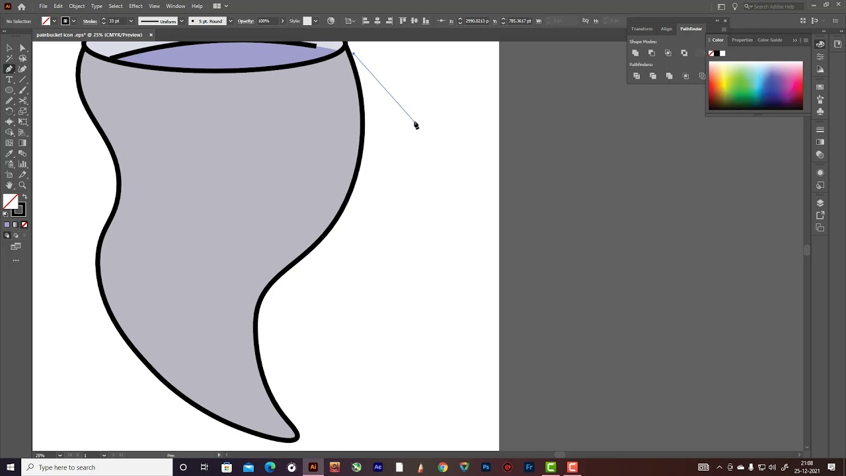Select the Ellipse tool
846x476 pixels.
click(x=9, y=90)
